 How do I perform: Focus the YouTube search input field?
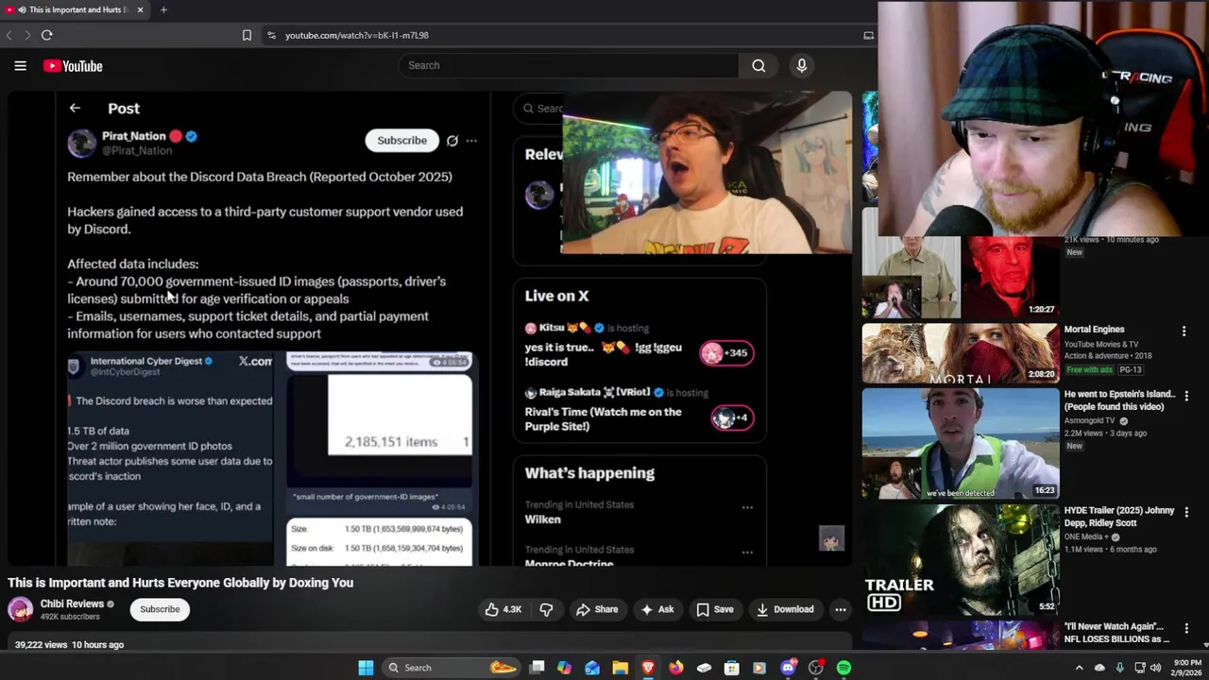(569, 65)
